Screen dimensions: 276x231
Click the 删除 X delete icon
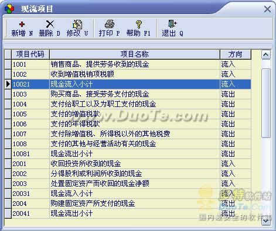pos(50,24)
